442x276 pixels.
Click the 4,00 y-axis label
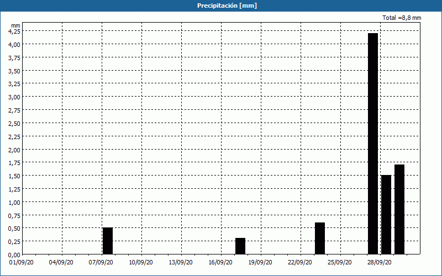pyautogui.click(x=14, y=45)
